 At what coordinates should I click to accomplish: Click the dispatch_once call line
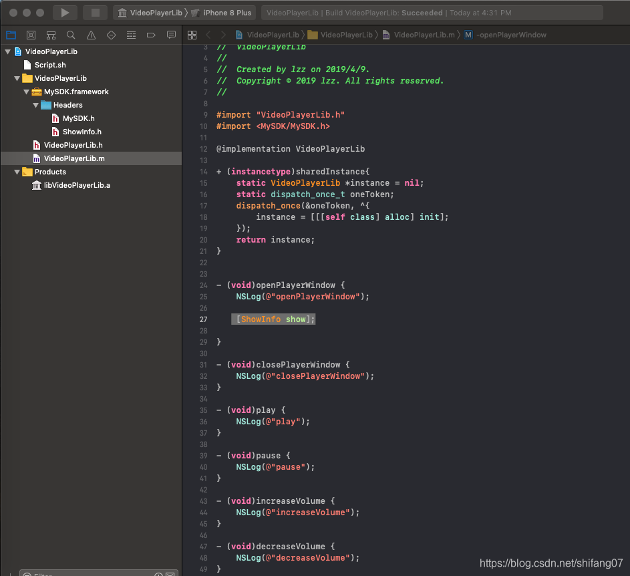(303, 206)
